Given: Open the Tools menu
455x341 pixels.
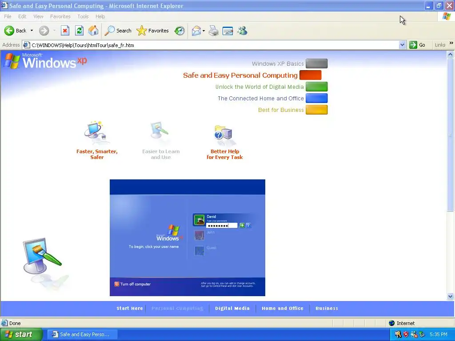Looking at the screenshot, I should (x=83, y=16).
